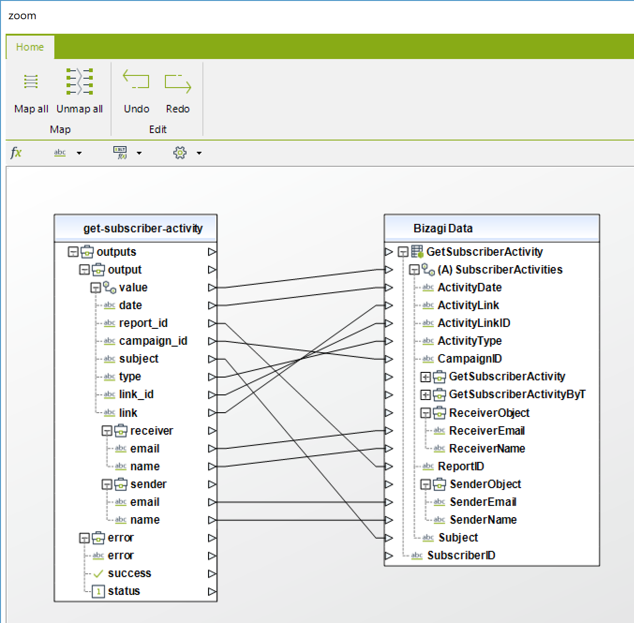The height and width of the screenshot is (623, 634).
Task: Click the sender object icon in source
Action: [x=121, y=484]
